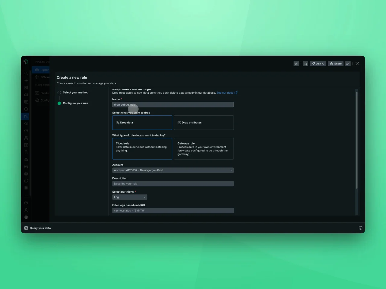Open the user profile sidebar icon
This screenshot has width=386, height=289.
point(26,210)
